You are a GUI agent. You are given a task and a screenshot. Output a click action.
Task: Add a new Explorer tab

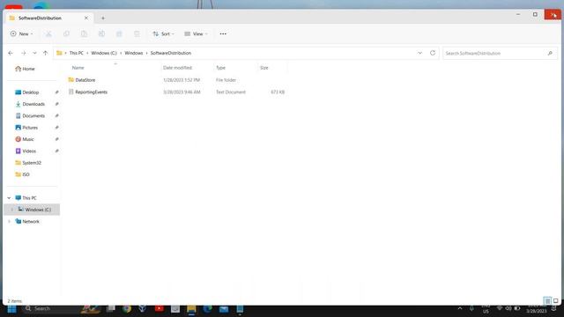pos(103,18)
